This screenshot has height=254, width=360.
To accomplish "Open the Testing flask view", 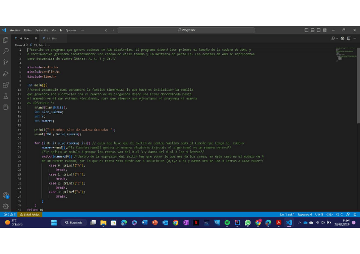I will (x=6, y=96).
